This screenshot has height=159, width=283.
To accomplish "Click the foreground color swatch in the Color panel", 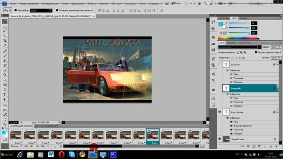I will tap(221, 24).
